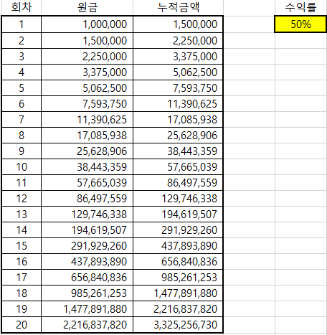327x335 pixels.
Task: Click 원금 cell 7,593,750 in row 6
Action: click(x=87, y=104)
